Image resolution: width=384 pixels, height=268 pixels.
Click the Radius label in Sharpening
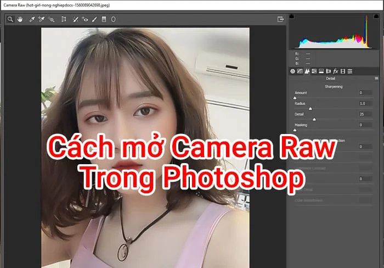[300, 103]
